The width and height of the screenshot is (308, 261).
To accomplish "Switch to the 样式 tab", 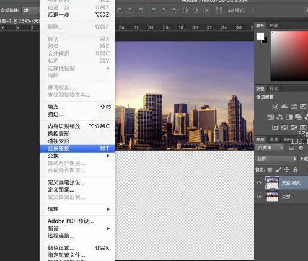I will 274,89.
